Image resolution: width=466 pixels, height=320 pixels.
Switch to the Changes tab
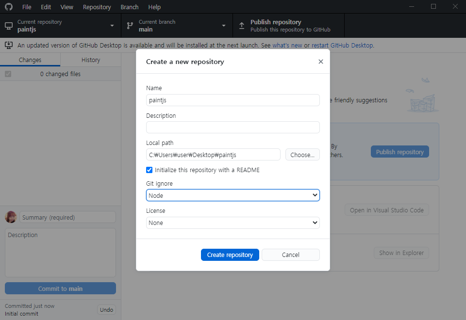[30, 60]
